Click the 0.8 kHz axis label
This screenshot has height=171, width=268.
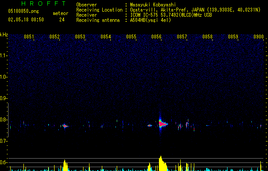tap(3, 120)
